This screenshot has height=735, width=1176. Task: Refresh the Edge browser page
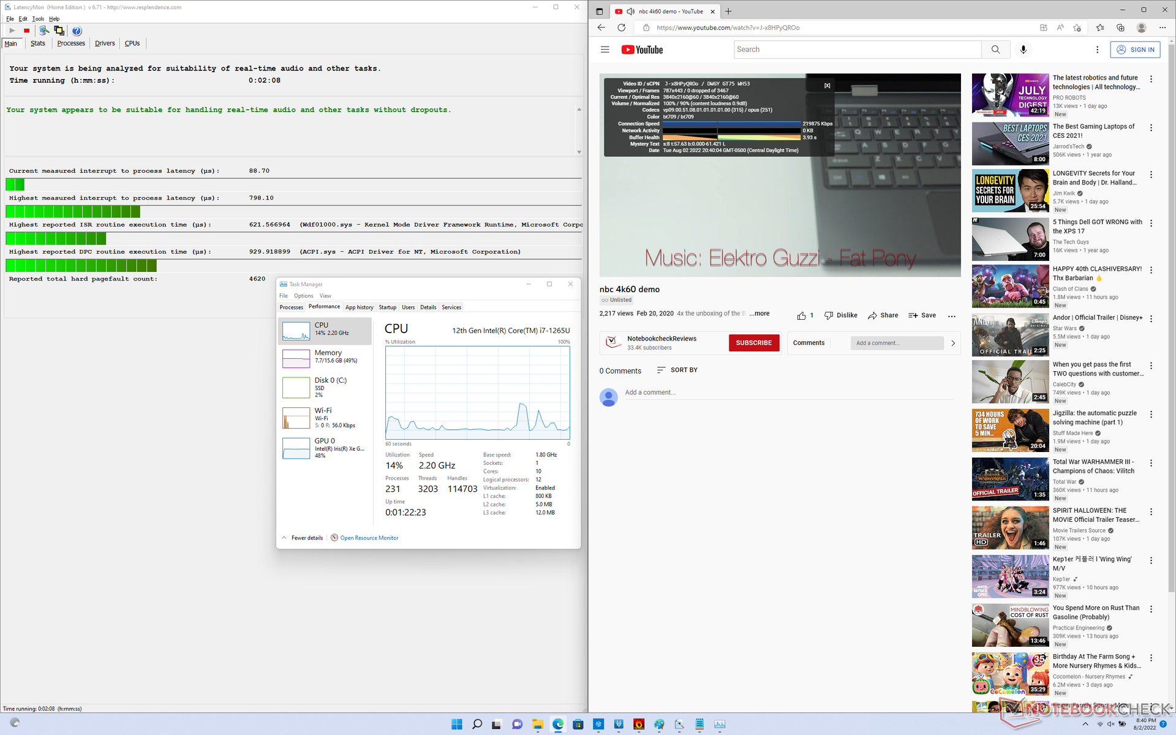[x=621, y=28]
